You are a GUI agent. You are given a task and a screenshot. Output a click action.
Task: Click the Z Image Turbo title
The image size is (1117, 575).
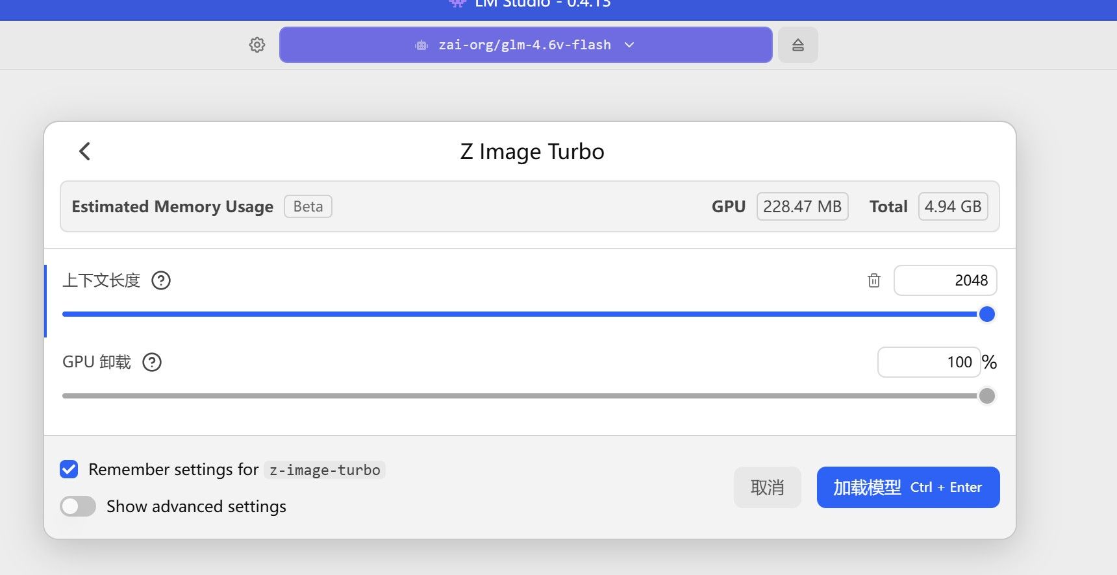click(x=533, y=151)
